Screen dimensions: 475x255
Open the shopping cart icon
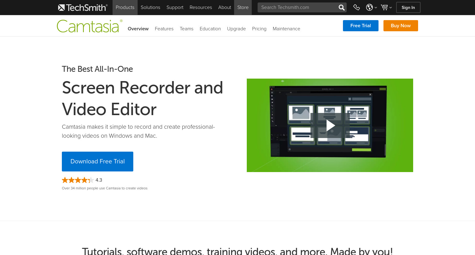tap(384, 7)
